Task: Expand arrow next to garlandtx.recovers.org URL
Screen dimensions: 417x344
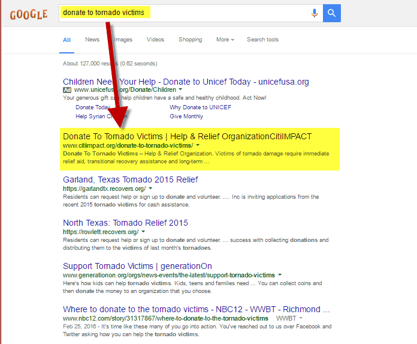Action: pos(150,188)
